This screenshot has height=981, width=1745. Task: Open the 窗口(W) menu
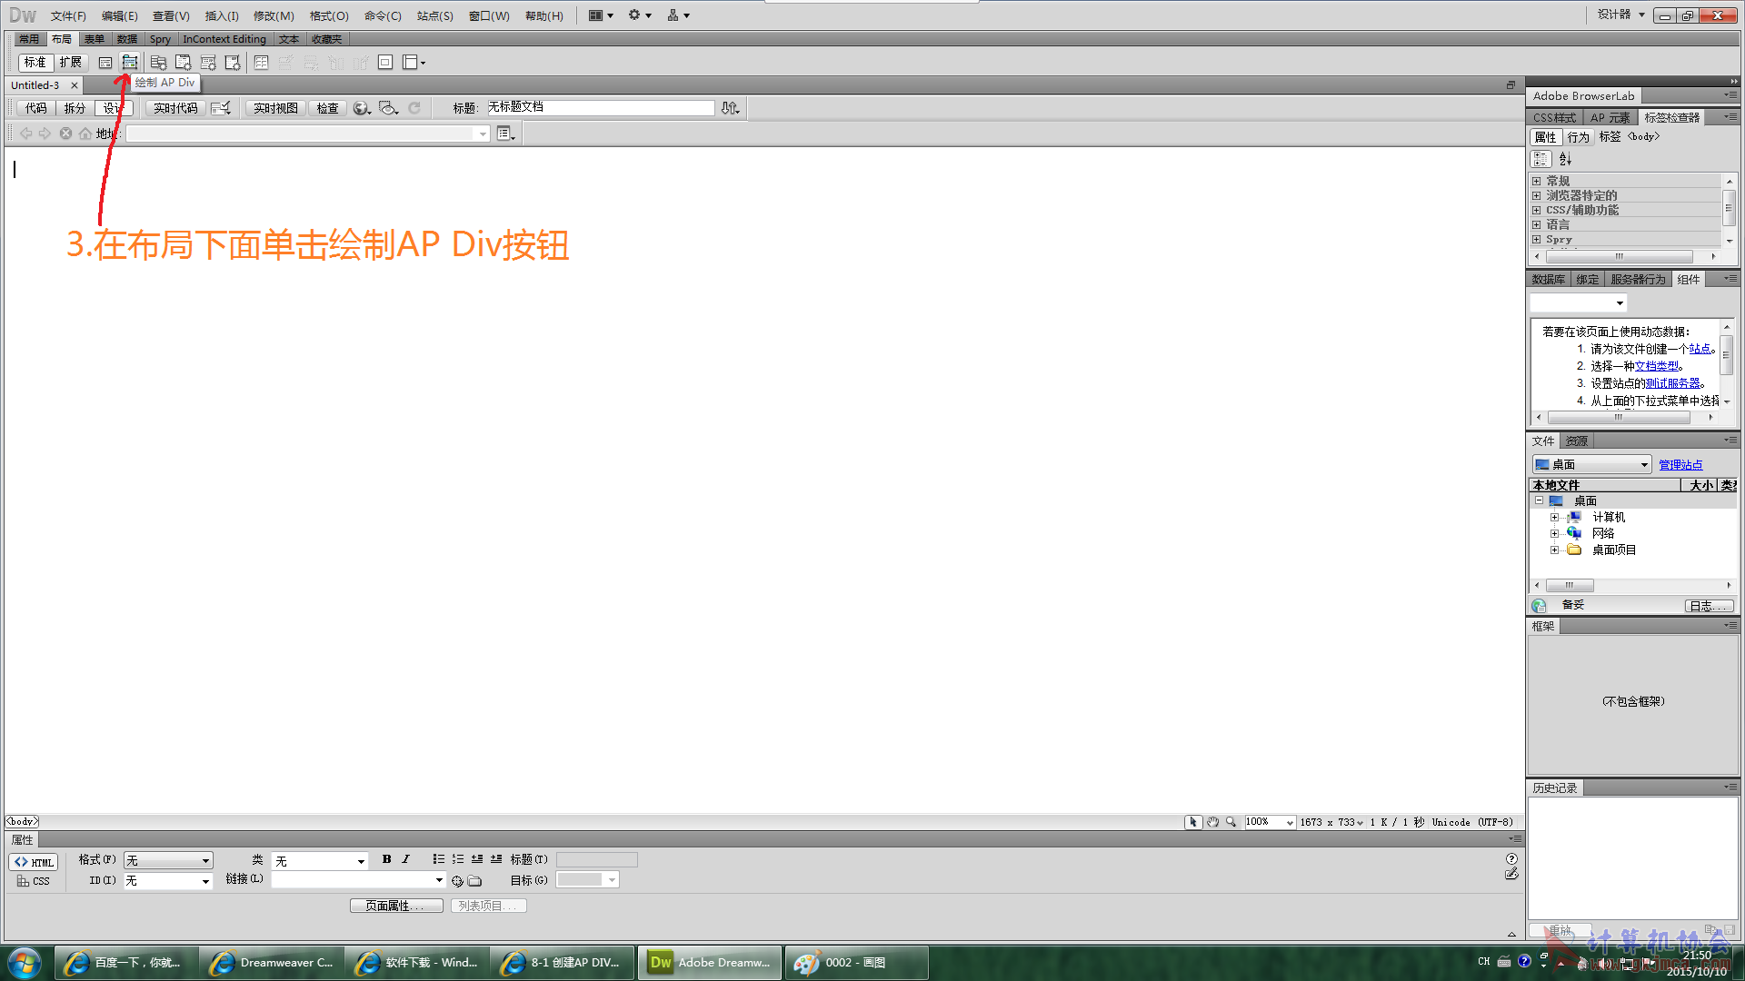click(x=489, y=16)
